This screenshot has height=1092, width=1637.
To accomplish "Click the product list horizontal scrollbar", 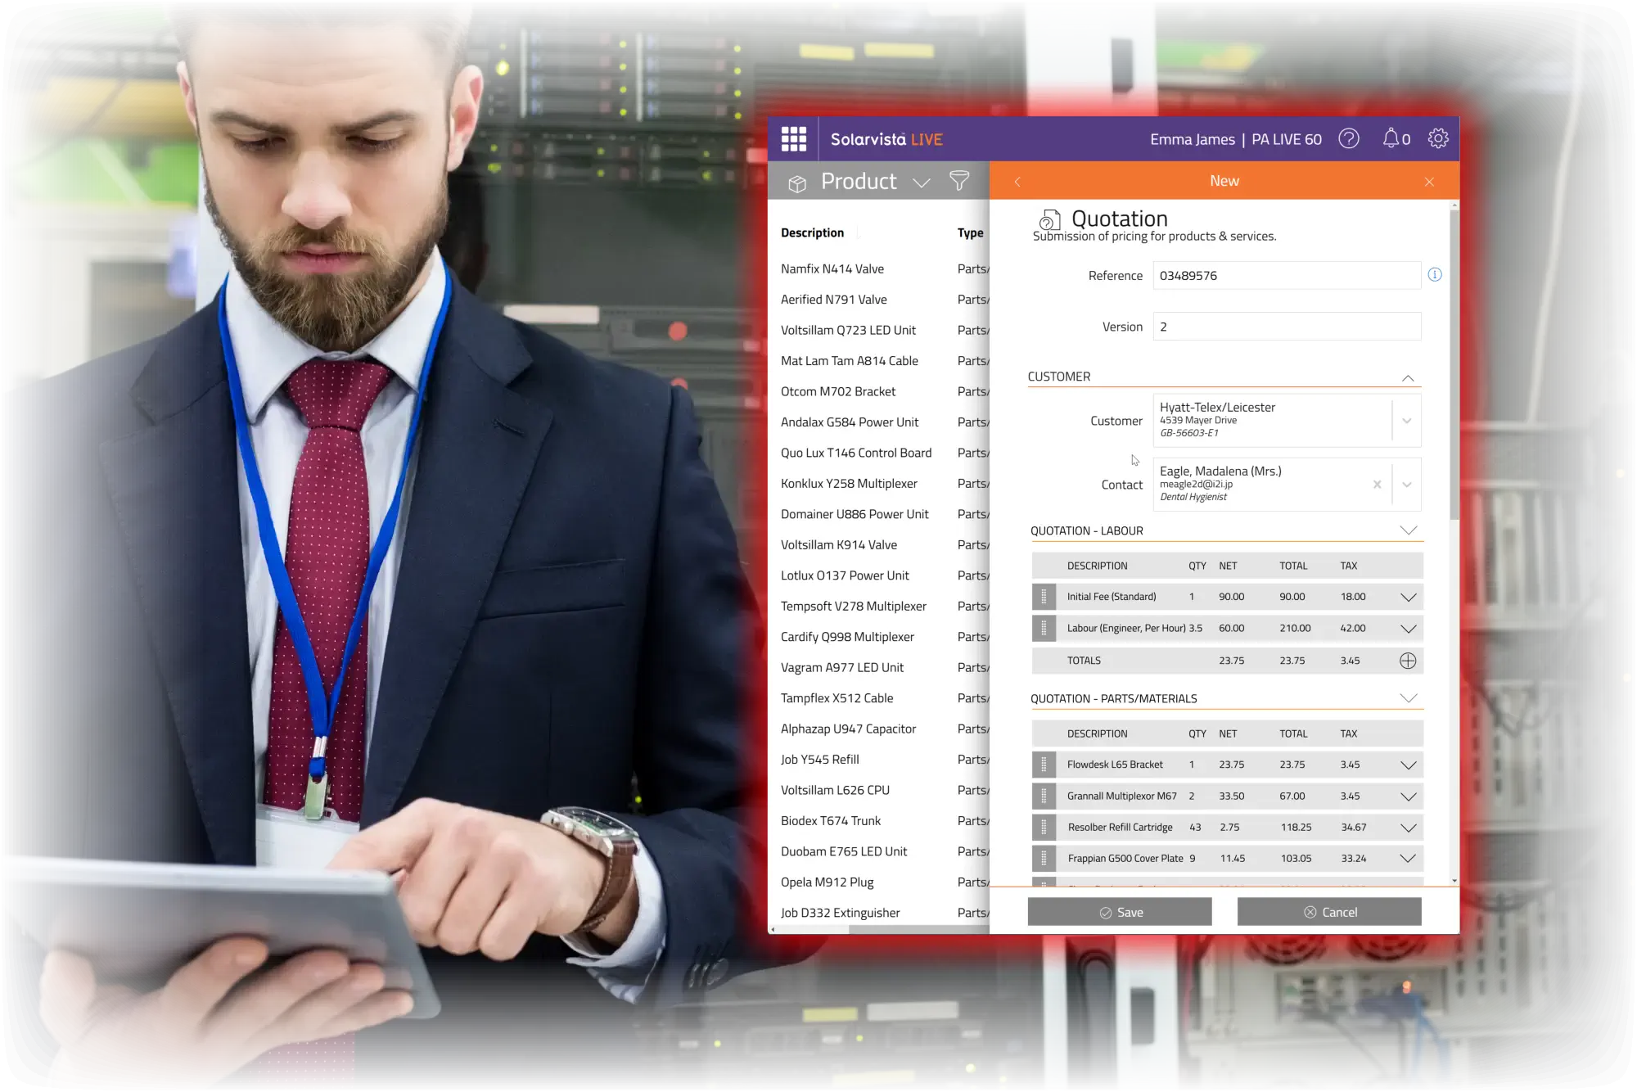I will [x=918, y=930].
